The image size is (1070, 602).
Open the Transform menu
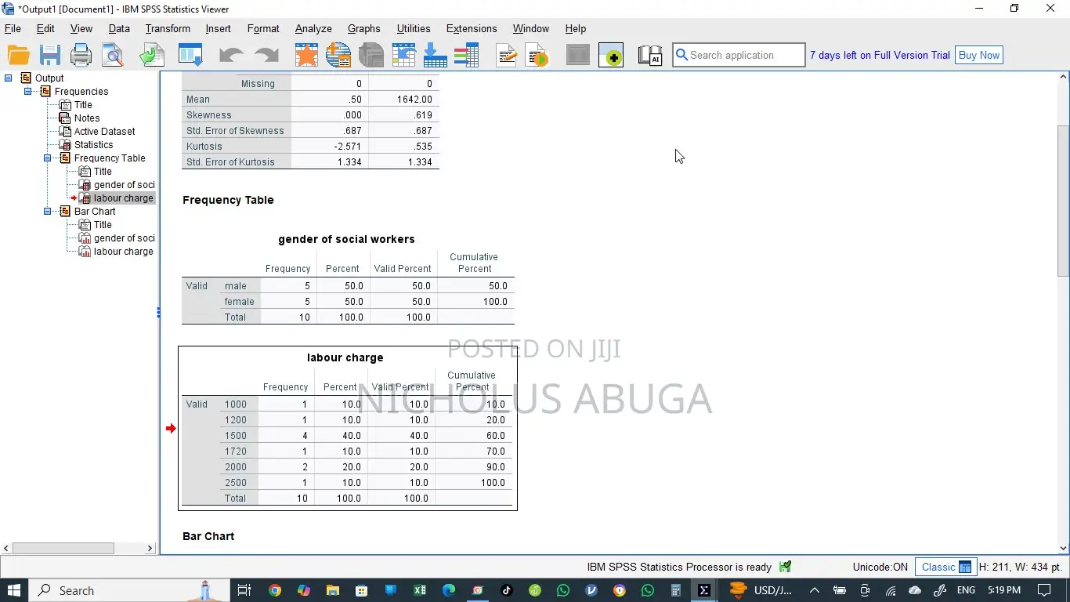coord(168,28)
